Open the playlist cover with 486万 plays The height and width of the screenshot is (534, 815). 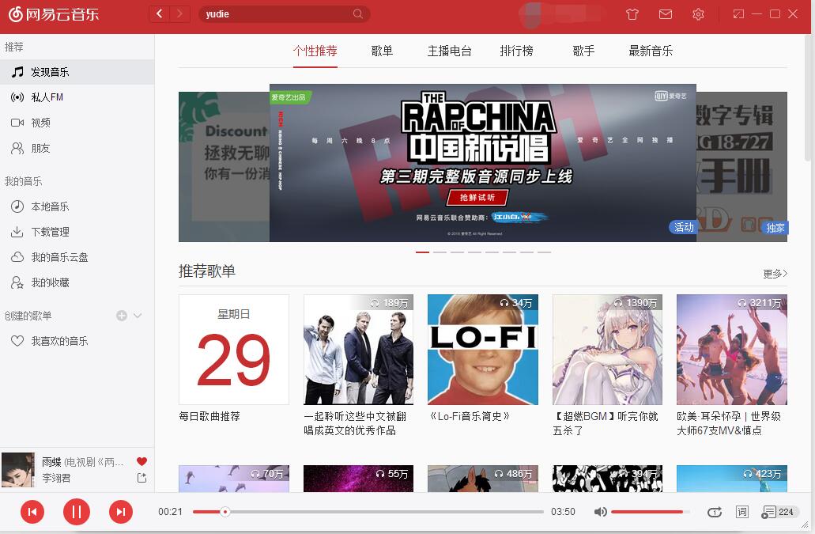tap(483, 479)
